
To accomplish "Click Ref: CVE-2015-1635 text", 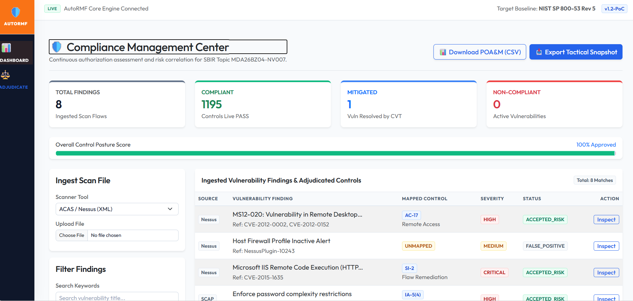I will (x=258, y=277).
